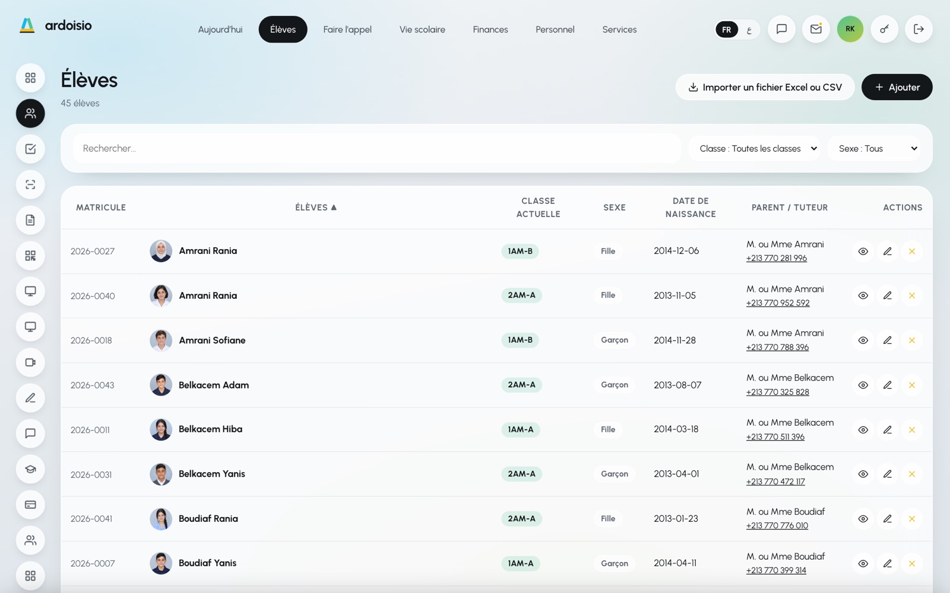
Task: Open the mail envelope icon
Action: [x=816, y=29]
